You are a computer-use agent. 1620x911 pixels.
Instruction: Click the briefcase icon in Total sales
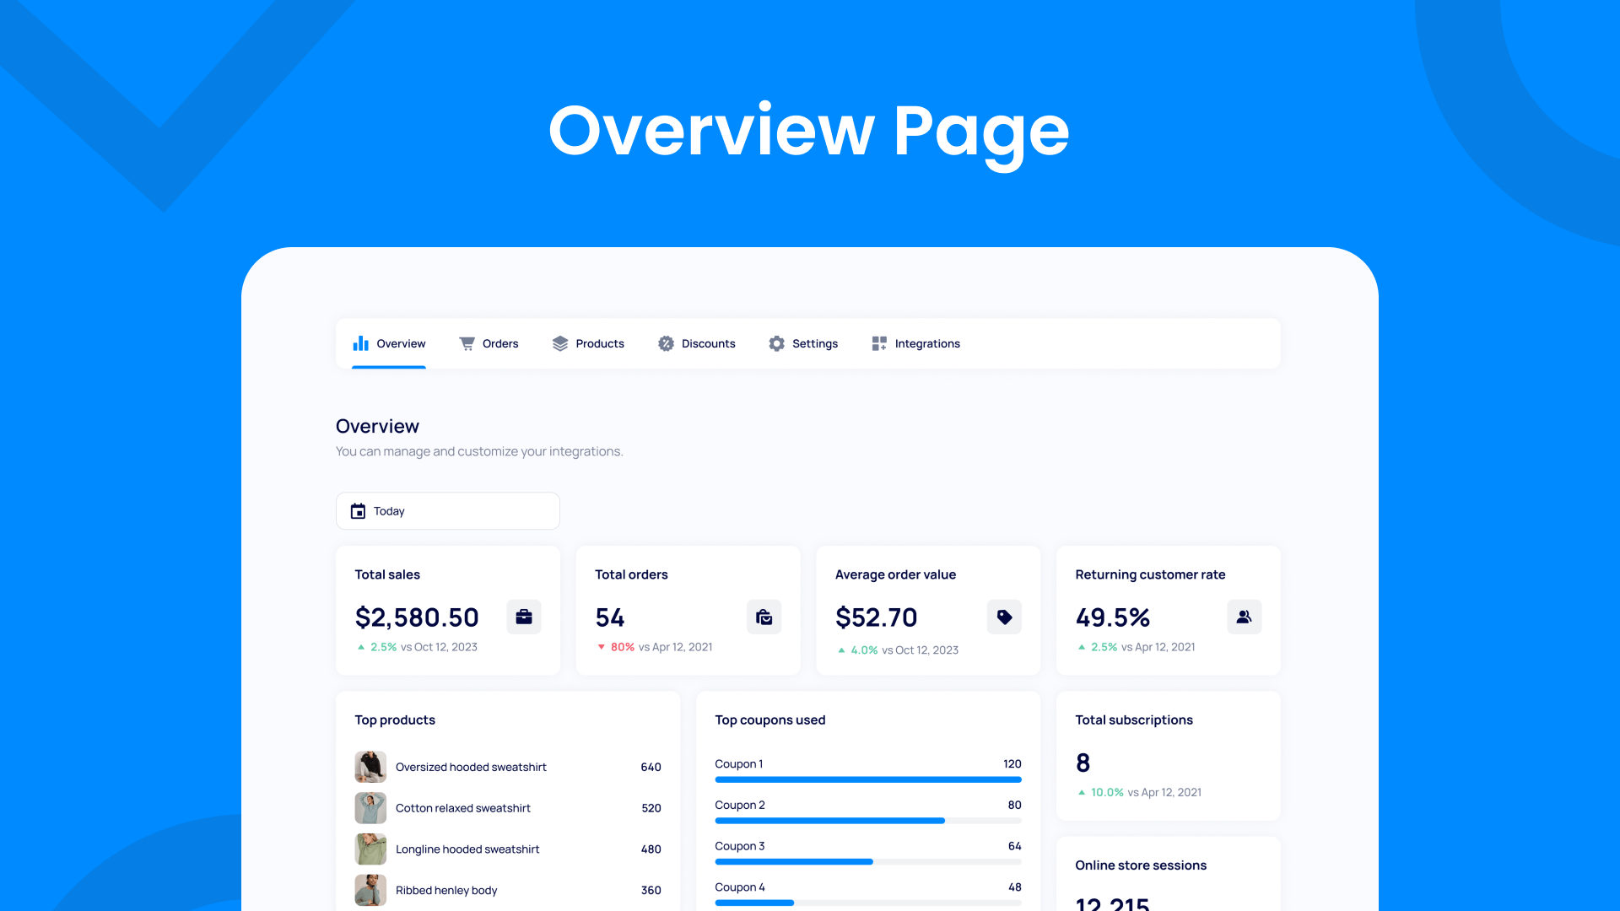523,617
